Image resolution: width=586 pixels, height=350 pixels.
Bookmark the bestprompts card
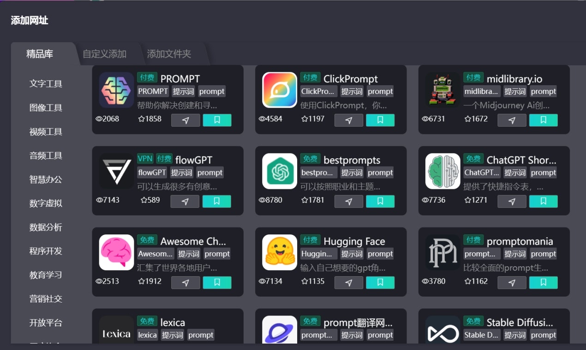pyautogui.click(x=380, y=201)
